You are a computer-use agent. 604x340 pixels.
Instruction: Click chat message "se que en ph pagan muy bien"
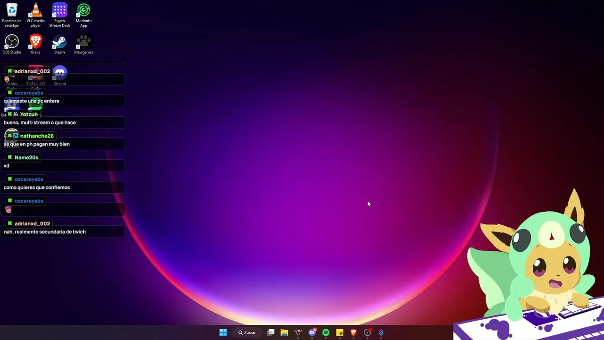[x=37, y=144]
